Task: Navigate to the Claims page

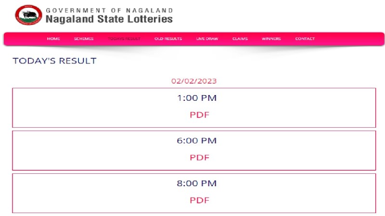Action: pos(240,39)
